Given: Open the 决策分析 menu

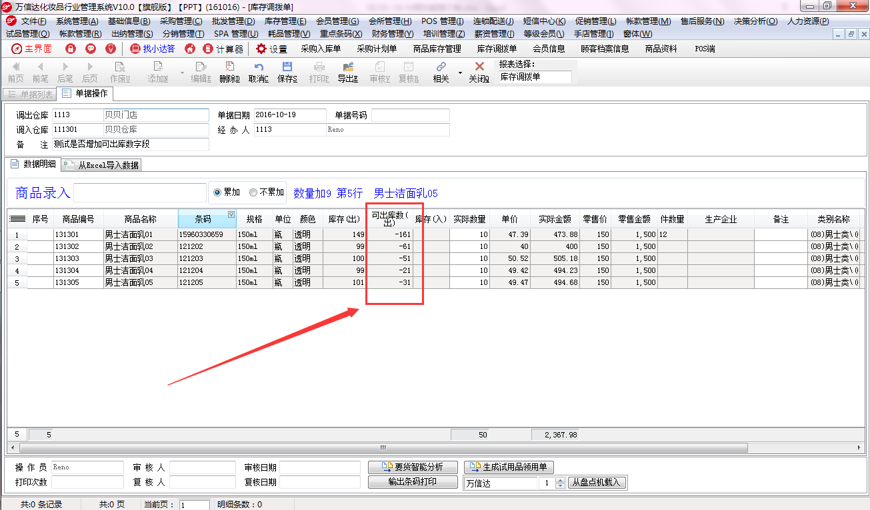Looking at the screenshot, I should click(755, 21).
